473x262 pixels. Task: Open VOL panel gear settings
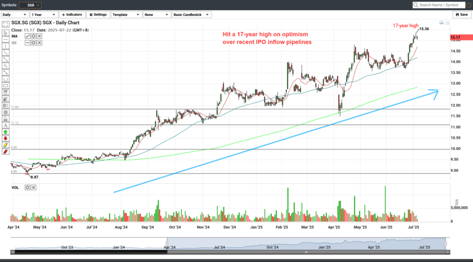[x=27, y=187]
